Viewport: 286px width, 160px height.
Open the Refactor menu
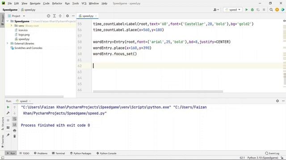[x=57, y=3]
